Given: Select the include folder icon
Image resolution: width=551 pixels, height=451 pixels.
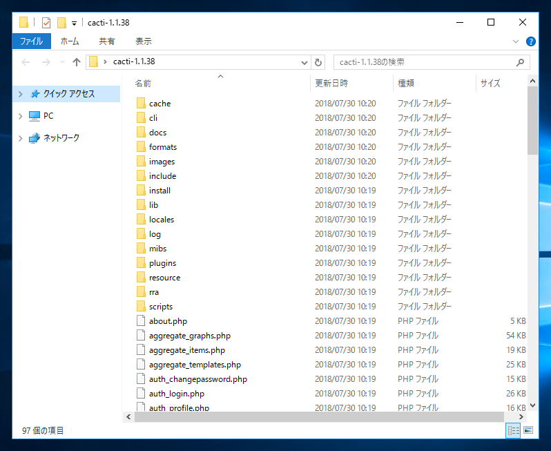Looking at the screenshot, I should 141,175.
